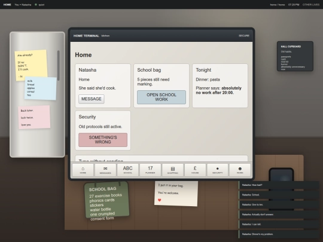This screenshot has width=323, height=242.
Task: Click the OPEN SCHOOL WORK button
Action: [161, 97]
